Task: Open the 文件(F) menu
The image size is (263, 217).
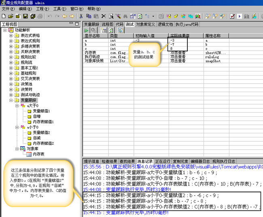Action: pos(8,9)
